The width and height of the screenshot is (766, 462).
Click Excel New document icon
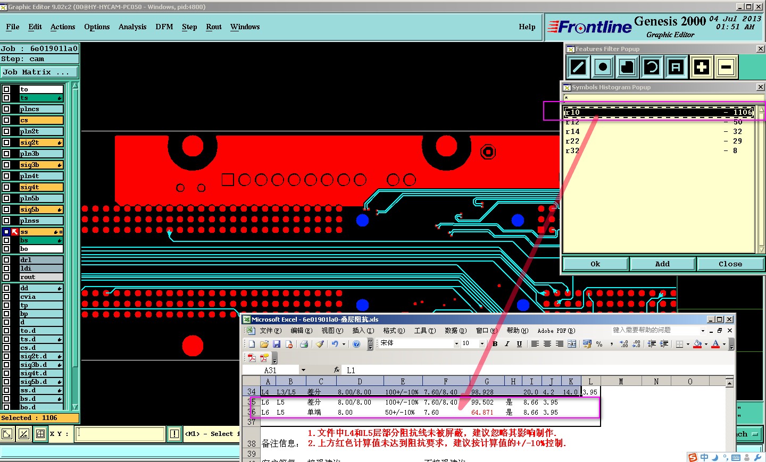pos(252,344)
